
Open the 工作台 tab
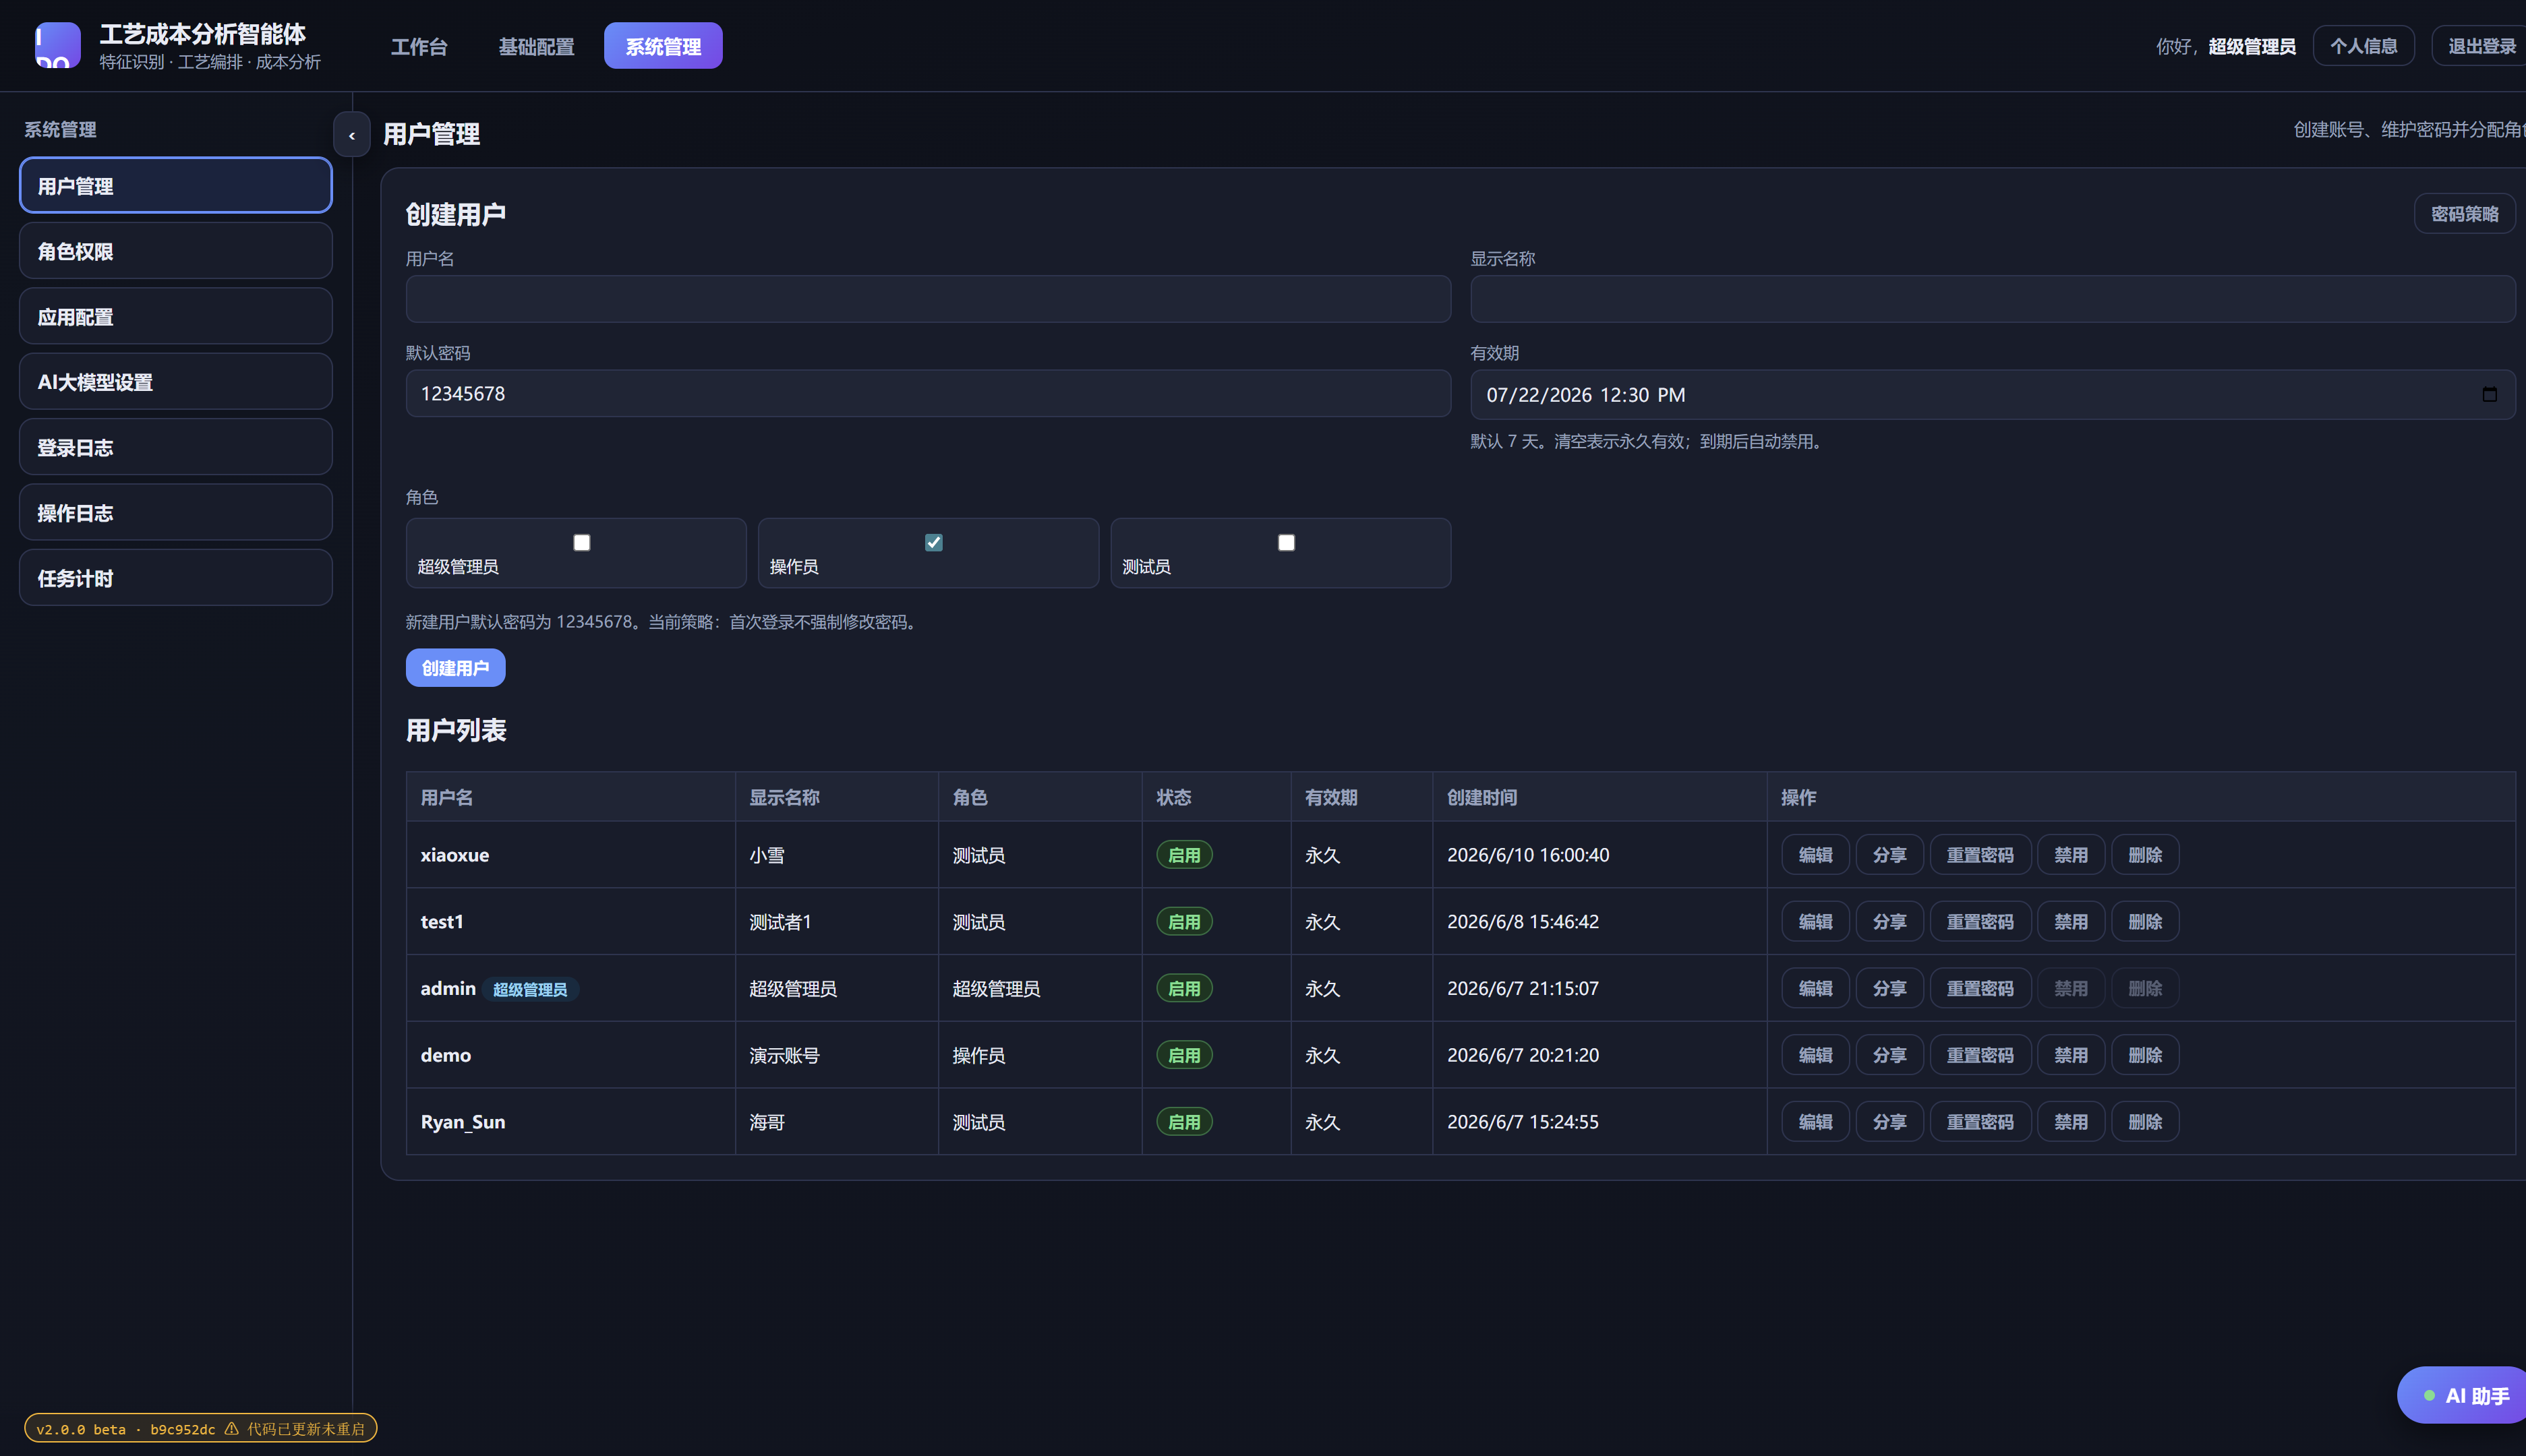[x=419, y=46]
